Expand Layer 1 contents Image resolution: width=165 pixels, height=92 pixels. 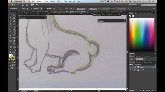coord(136,67)
